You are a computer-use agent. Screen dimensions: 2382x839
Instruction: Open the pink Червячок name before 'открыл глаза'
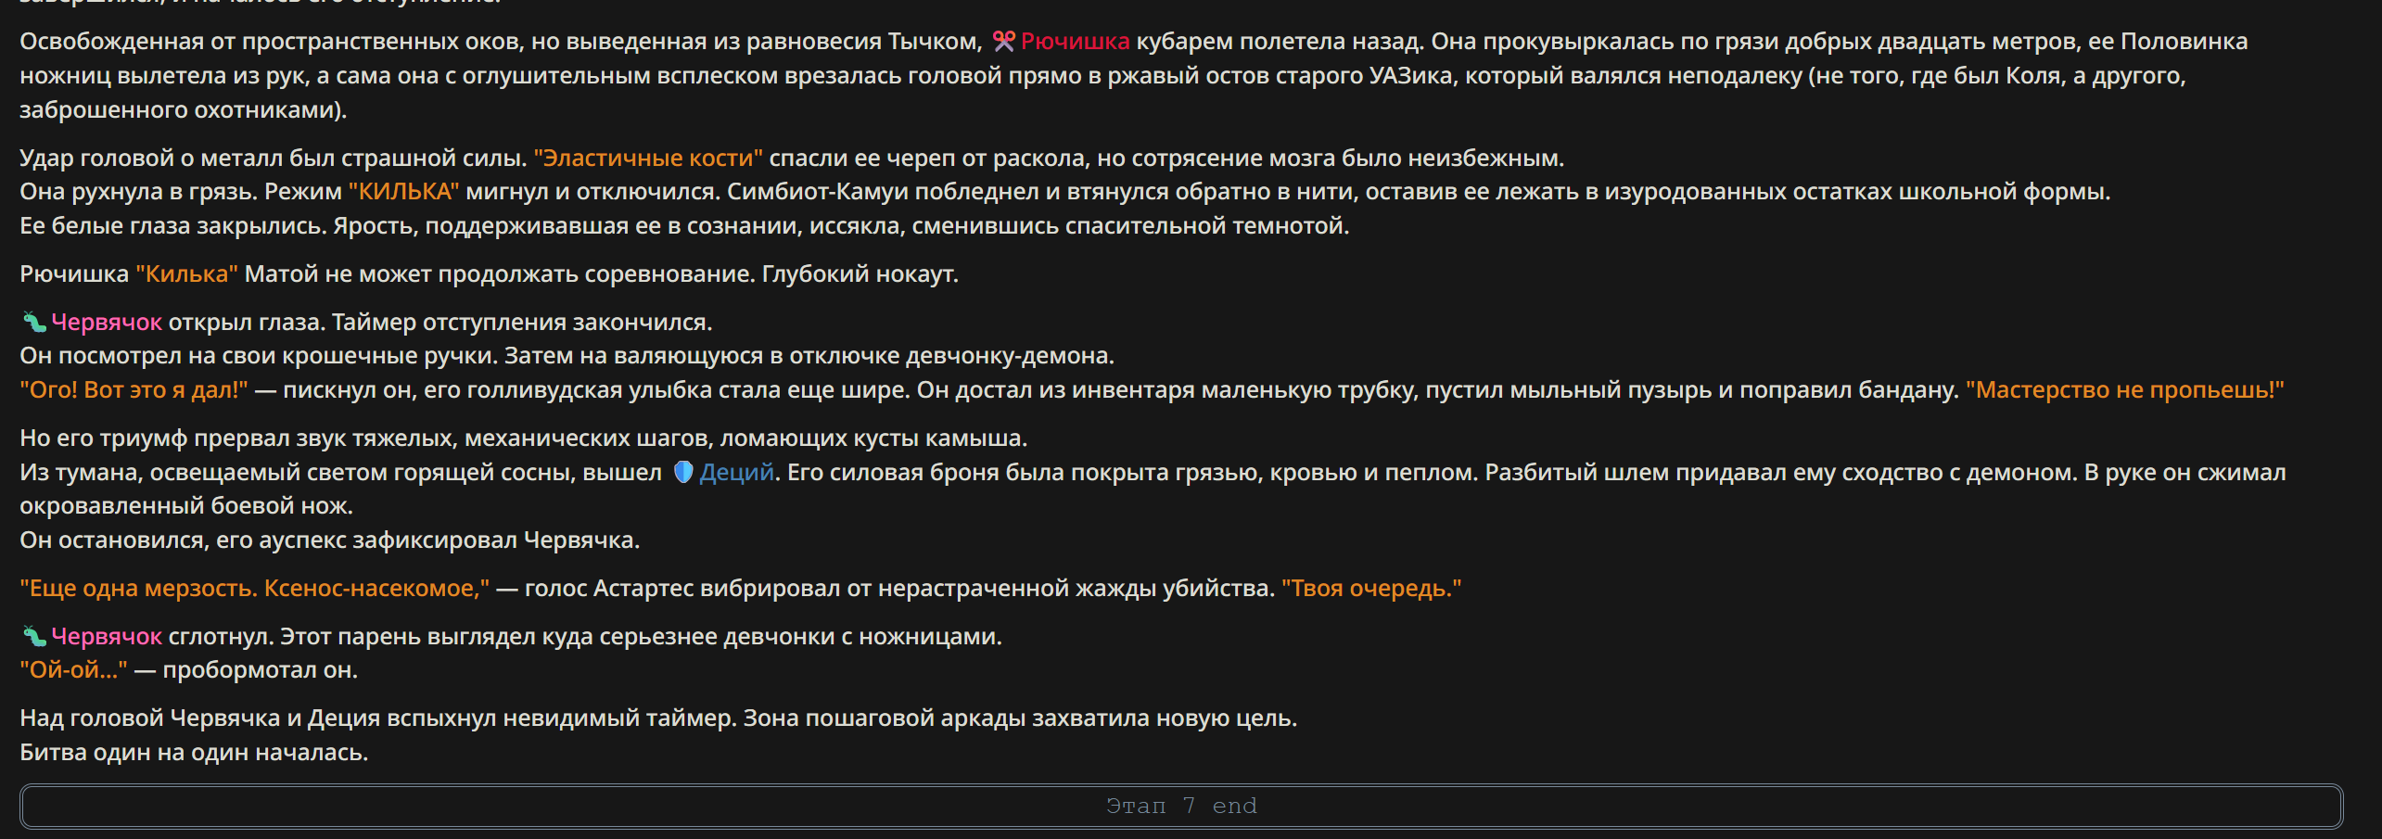point(107,323)
